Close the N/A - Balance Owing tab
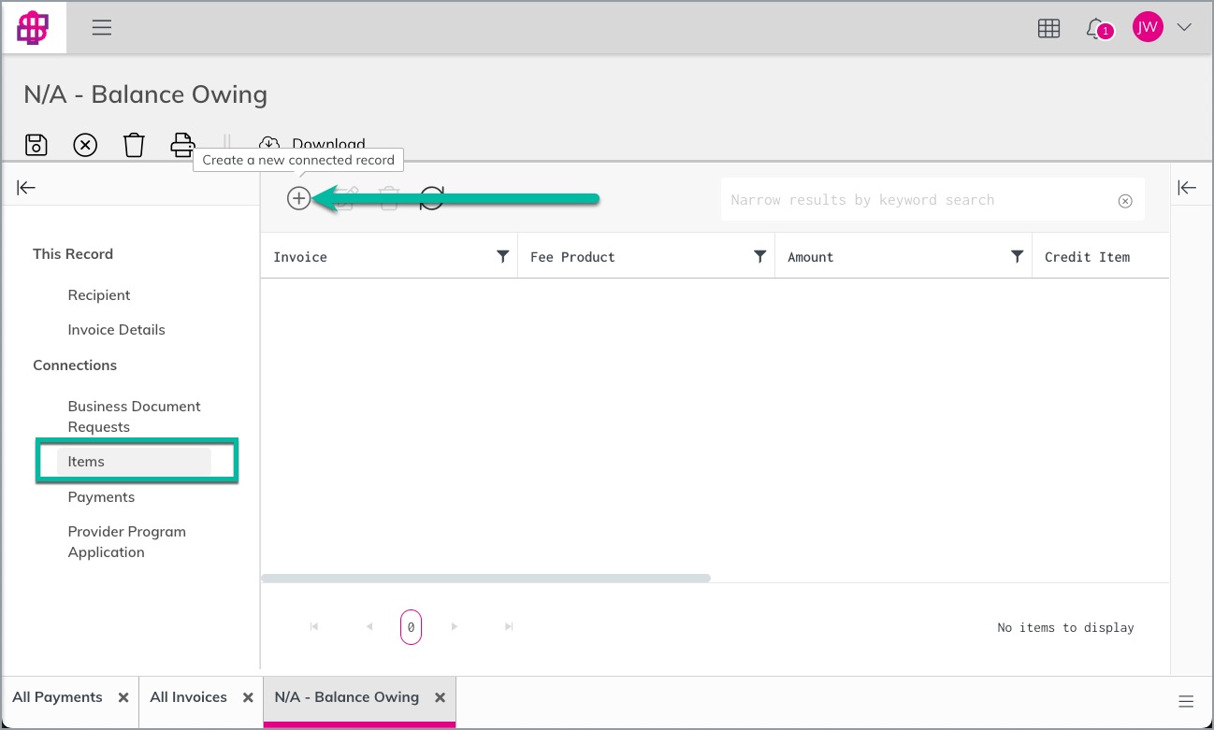This screenshot has width=1214, height=730. (x=440, y=697)
